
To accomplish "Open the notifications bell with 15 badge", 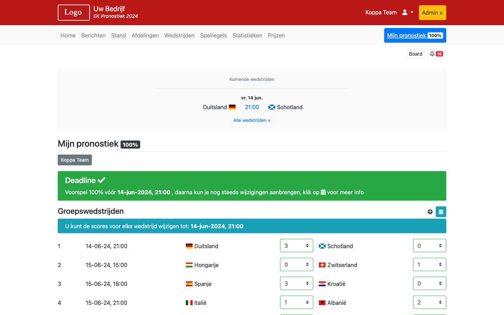I will click(436, 54).
